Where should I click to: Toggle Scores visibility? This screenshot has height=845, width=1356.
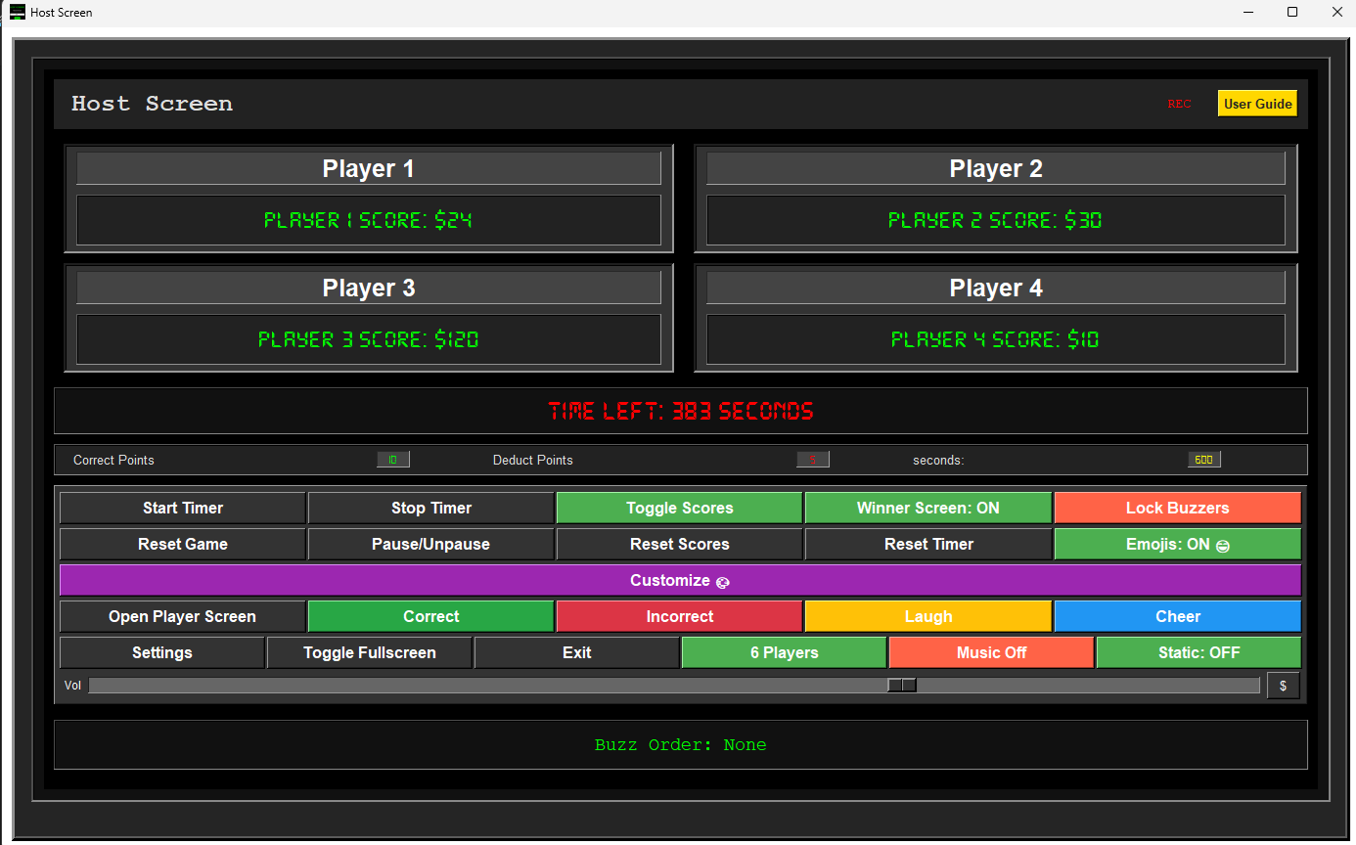pyautogui.click(x=679, y=508)
